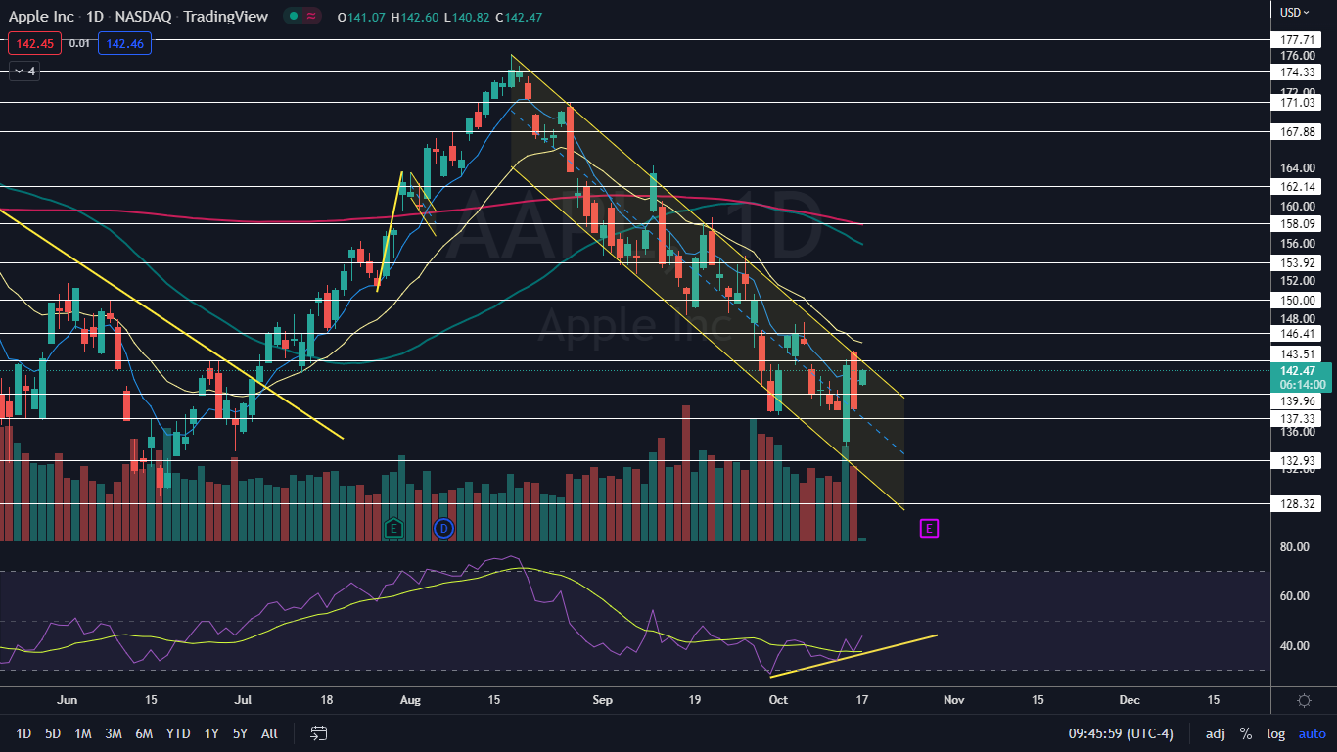
Task: Click the low value L140.82
Action: pyautogui.click(x=468, y=17)
